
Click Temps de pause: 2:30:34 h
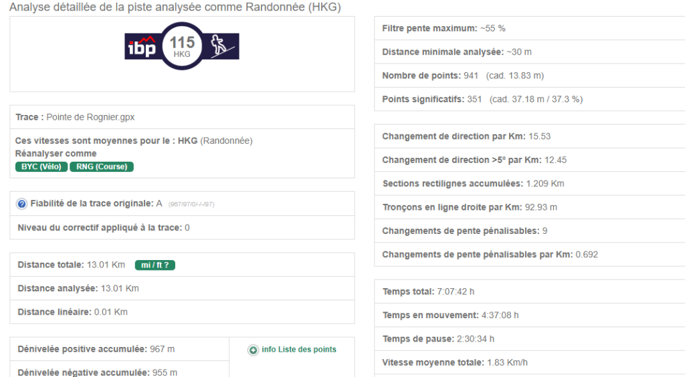[438, 339]
